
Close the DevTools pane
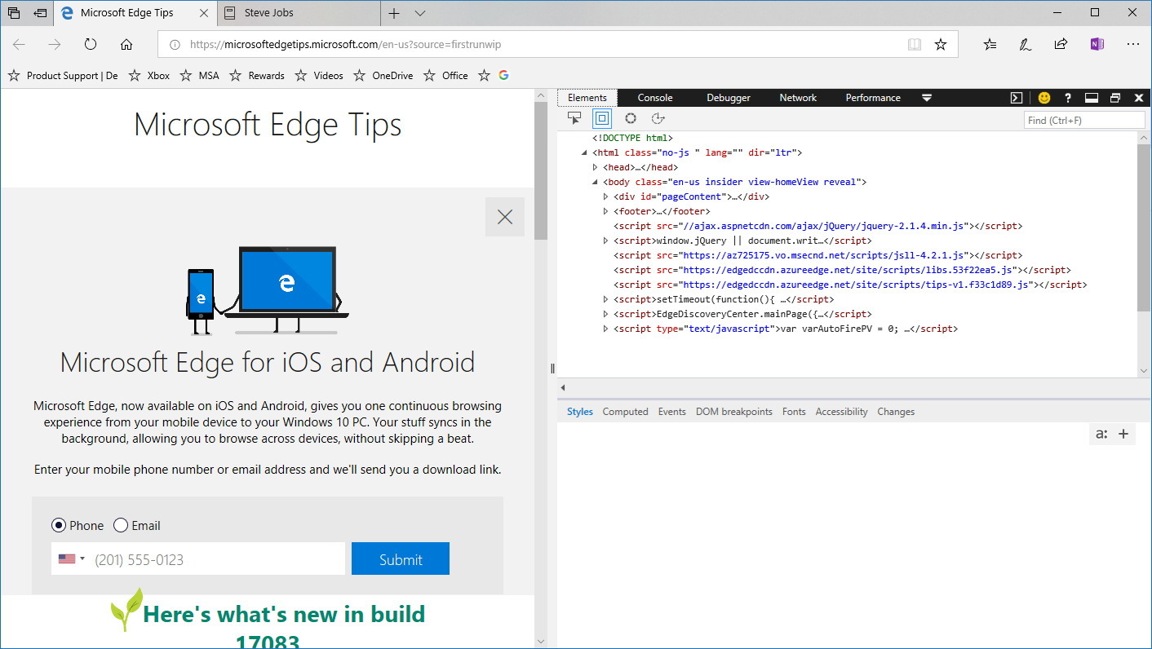1140,98
